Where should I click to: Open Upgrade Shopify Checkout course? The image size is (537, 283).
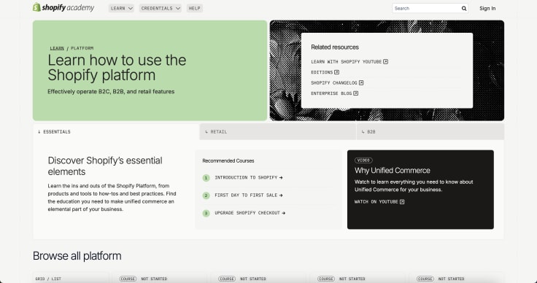pyautogui.click(x=250, y=213)
